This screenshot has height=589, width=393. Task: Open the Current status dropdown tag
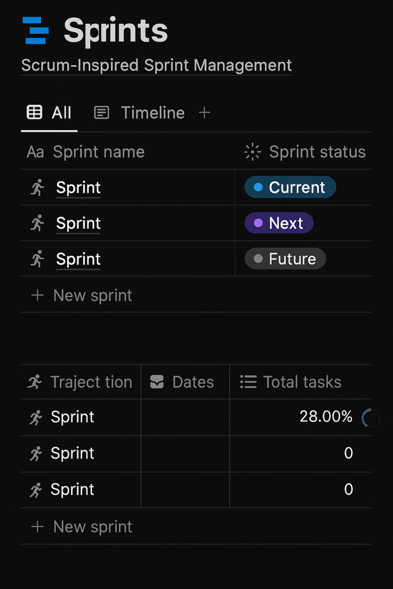(x=290, y=187)
